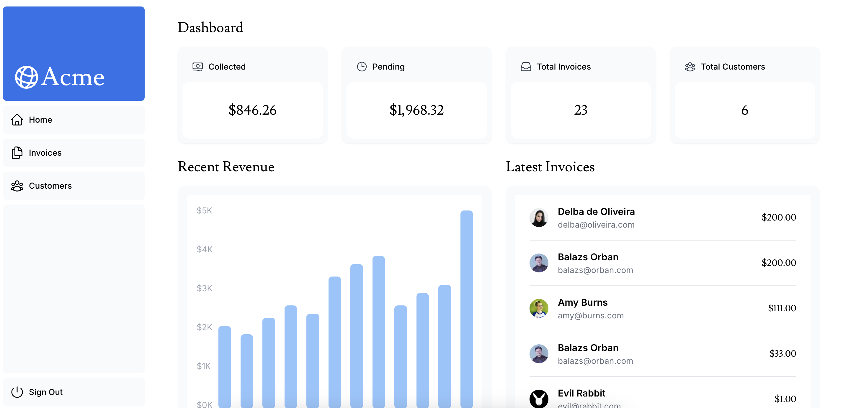Click the Latest Invoices heading

(x=550, y=167)
